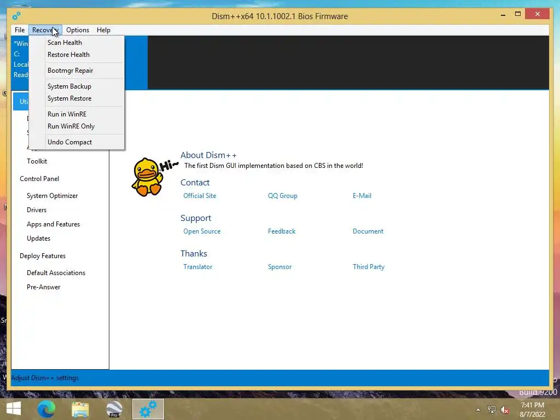Open Apps and Features page
Viewport: 560px width, 420px height.
(x=53, y=224)
